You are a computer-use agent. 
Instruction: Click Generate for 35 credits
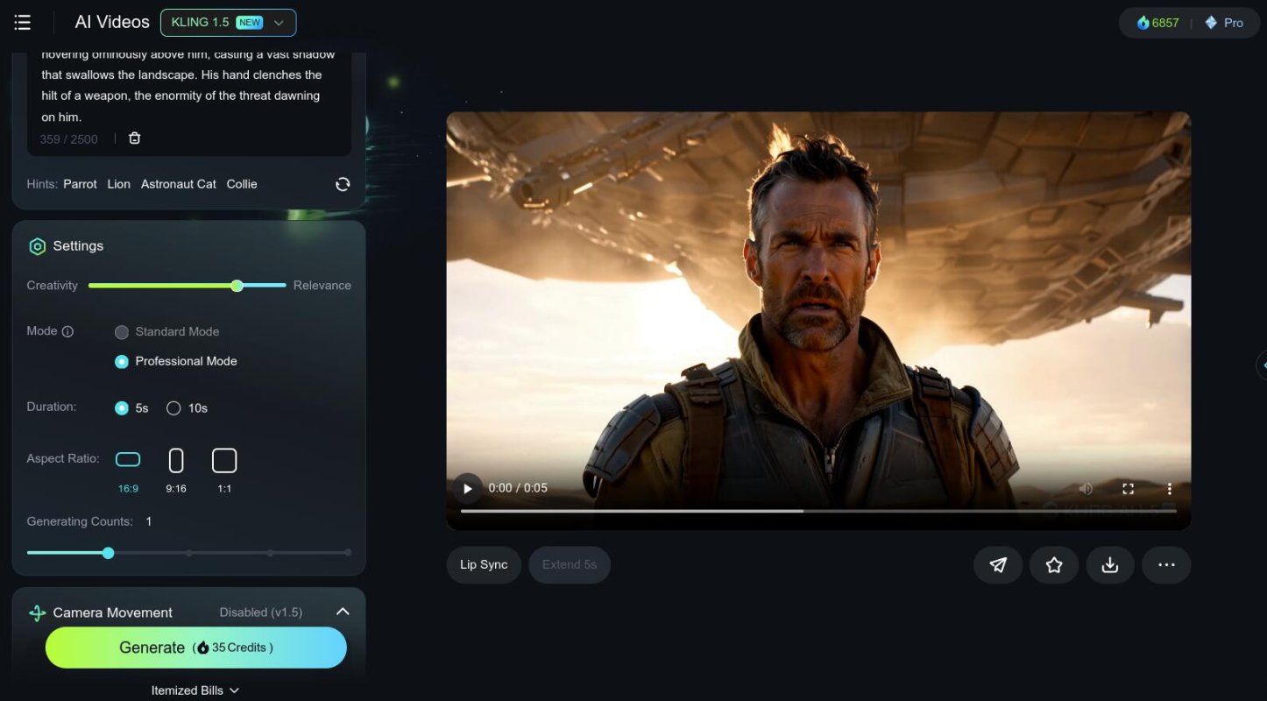196,648
